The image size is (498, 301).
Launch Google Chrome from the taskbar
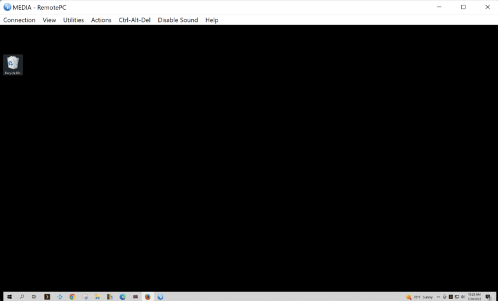pyautogui.click(x=72, y=297)
